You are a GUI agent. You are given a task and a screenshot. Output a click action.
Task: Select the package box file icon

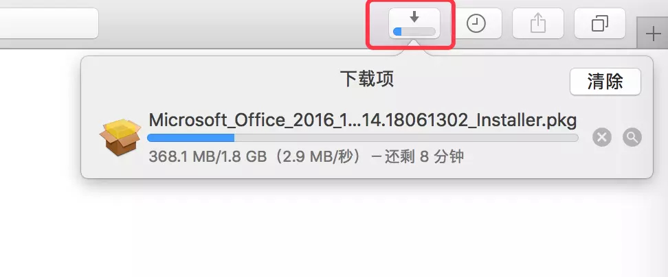pyautogui.click(x=120, y=137)
